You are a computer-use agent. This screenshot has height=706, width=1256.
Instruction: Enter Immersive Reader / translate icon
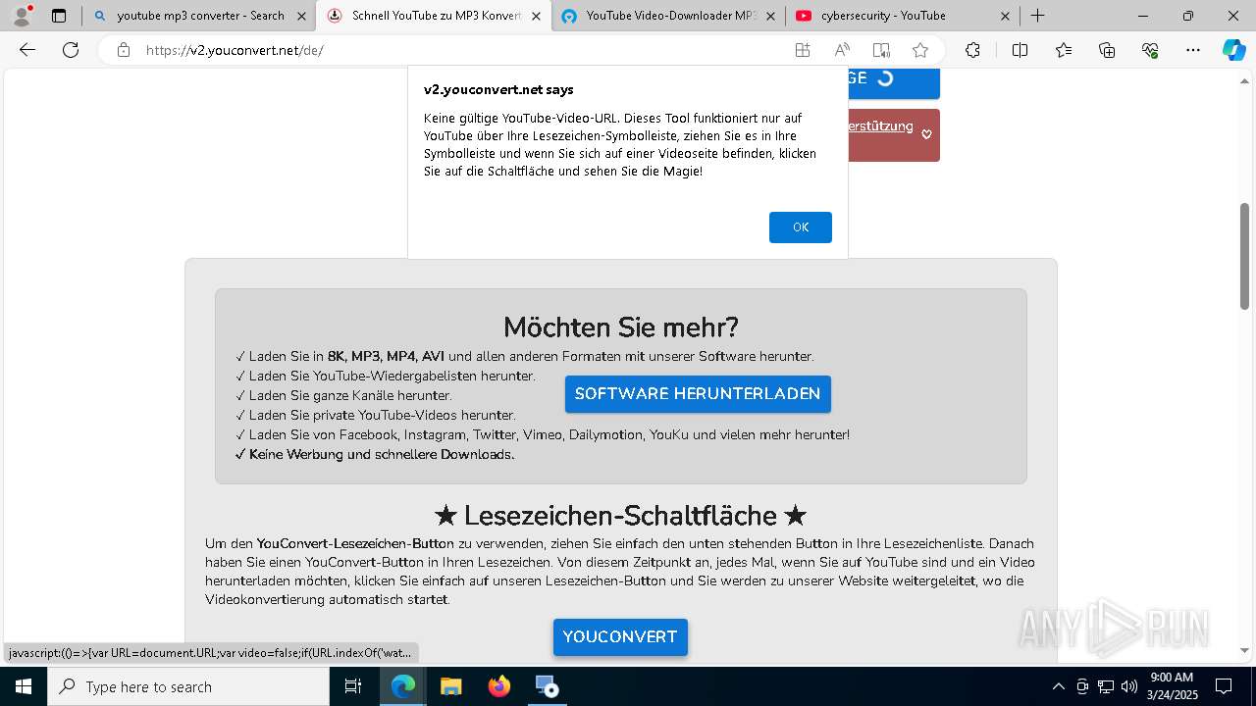coord(881,50)
